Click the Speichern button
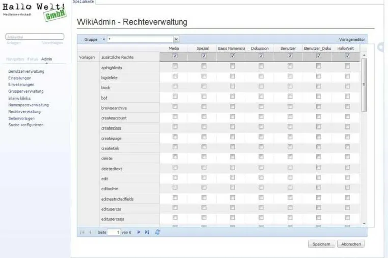388x258 pixels. 321,244
